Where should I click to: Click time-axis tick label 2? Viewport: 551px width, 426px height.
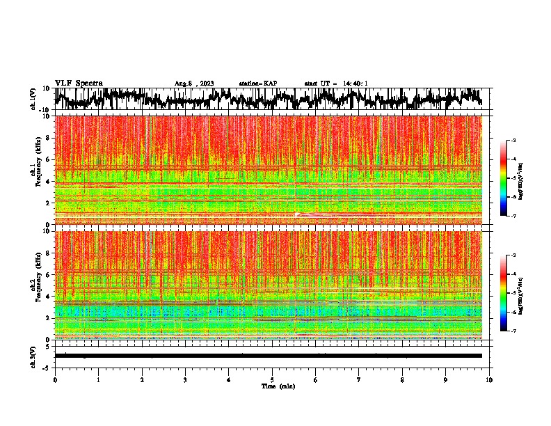pos(142,380)
